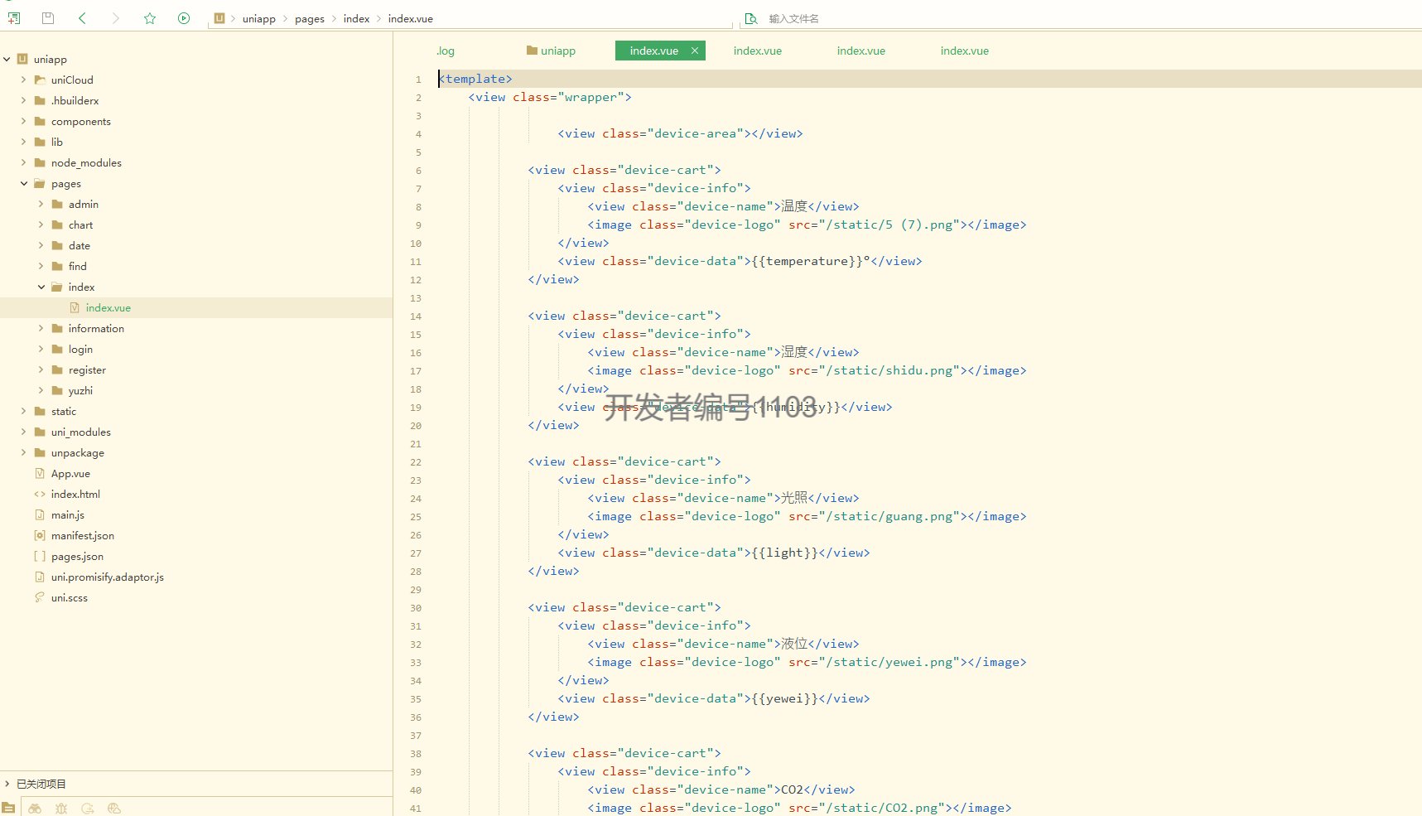1422x816 pixels.
Task: Click the project icon in breadcrumb bar
Action: tap(219, 18)
